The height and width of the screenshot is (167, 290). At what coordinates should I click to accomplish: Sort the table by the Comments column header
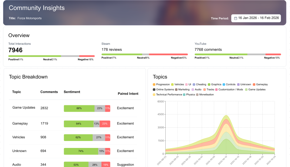[x=49, y=92]
